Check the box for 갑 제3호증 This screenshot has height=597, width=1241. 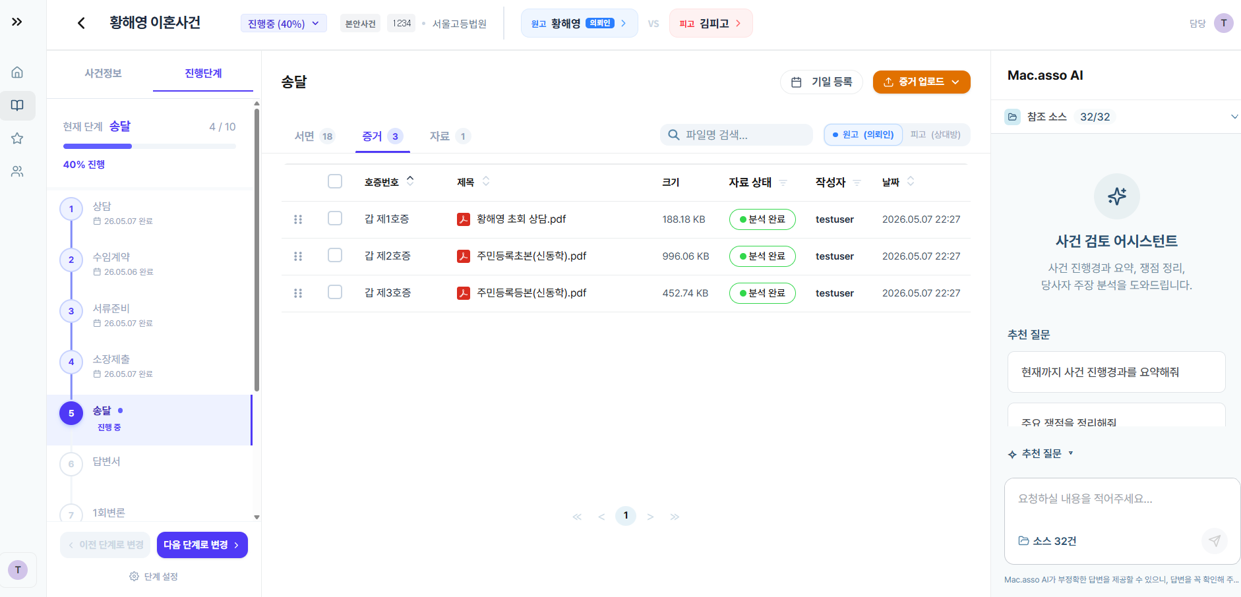point(335,292)
